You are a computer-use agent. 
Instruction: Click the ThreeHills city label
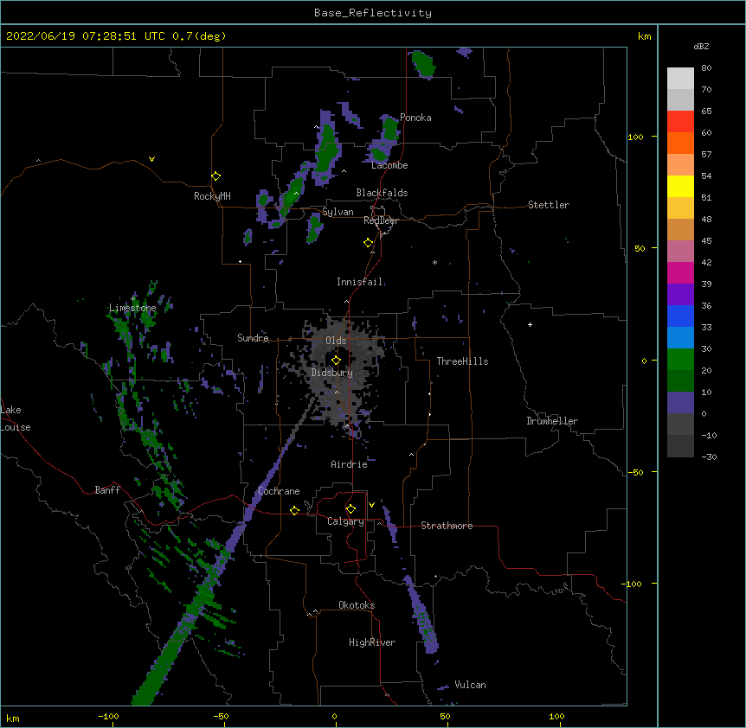[462, 361]
